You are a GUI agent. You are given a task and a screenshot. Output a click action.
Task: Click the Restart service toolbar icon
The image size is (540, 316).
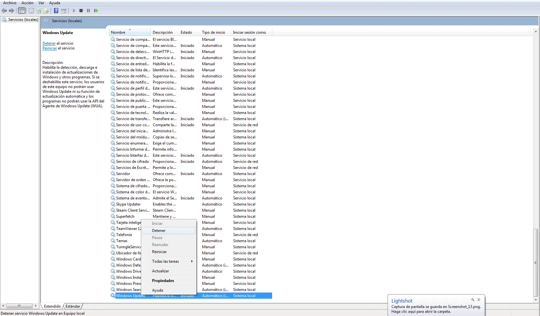(96, 11)
